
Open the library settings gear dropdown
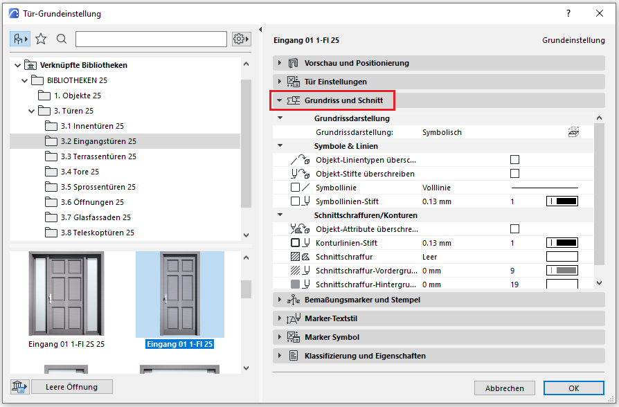(x=241, y=39)
